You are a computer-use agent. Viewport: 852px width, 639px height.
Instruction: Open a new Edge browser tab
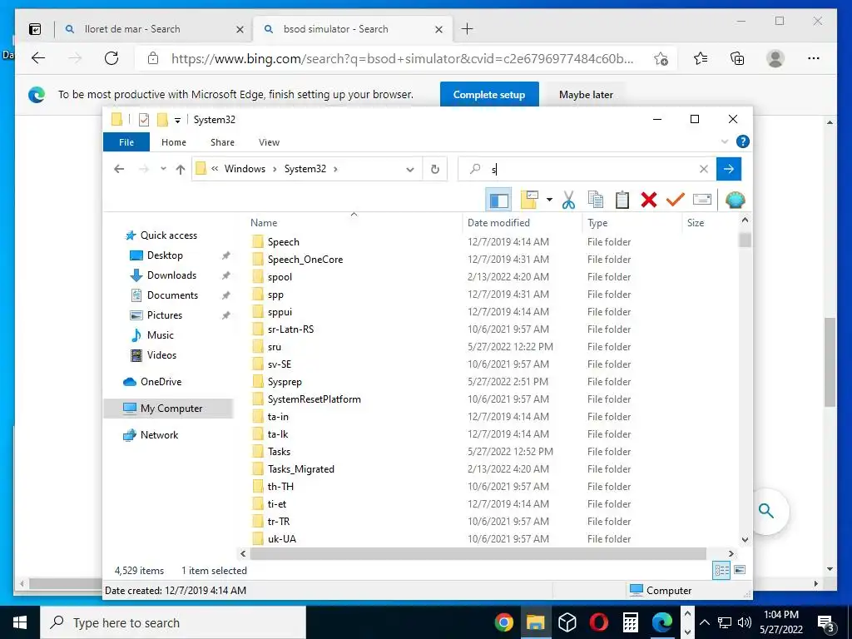pos(468,29)
